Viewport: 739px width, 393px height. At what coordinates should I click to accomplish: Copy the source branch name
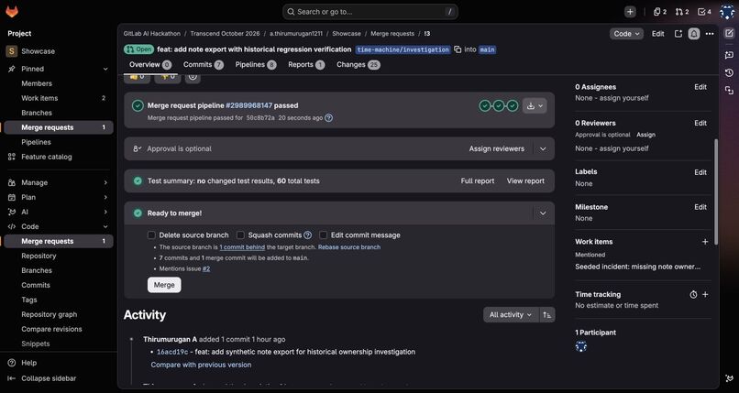[x=458, y=49]
